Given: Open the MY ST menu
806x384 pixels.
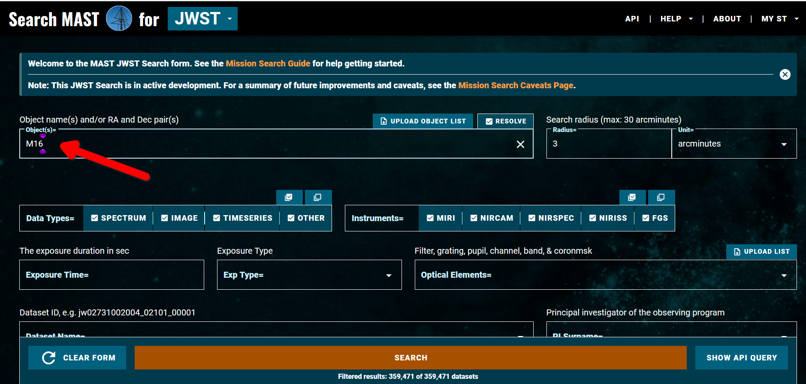Looking at the screenshot, I should pos(779,19).
